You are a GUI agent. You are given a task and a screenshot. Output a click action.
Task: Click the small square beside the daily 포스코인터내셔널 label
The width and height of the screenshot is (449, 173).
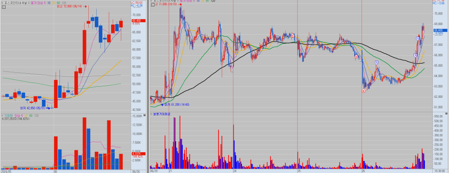tap(2, 3)
